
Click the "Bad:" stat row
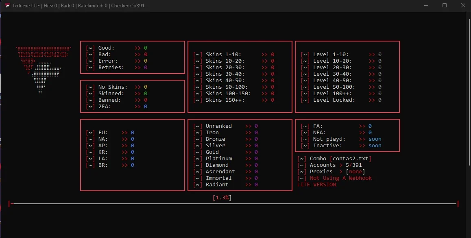point(117,55)
